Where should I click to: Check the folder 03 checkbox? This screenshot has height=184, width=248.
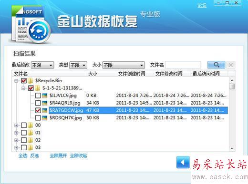tap(24, 147)
